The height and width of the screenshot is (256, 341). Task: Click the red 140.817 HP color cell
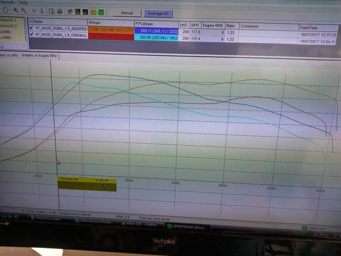[x=111, y=36]
